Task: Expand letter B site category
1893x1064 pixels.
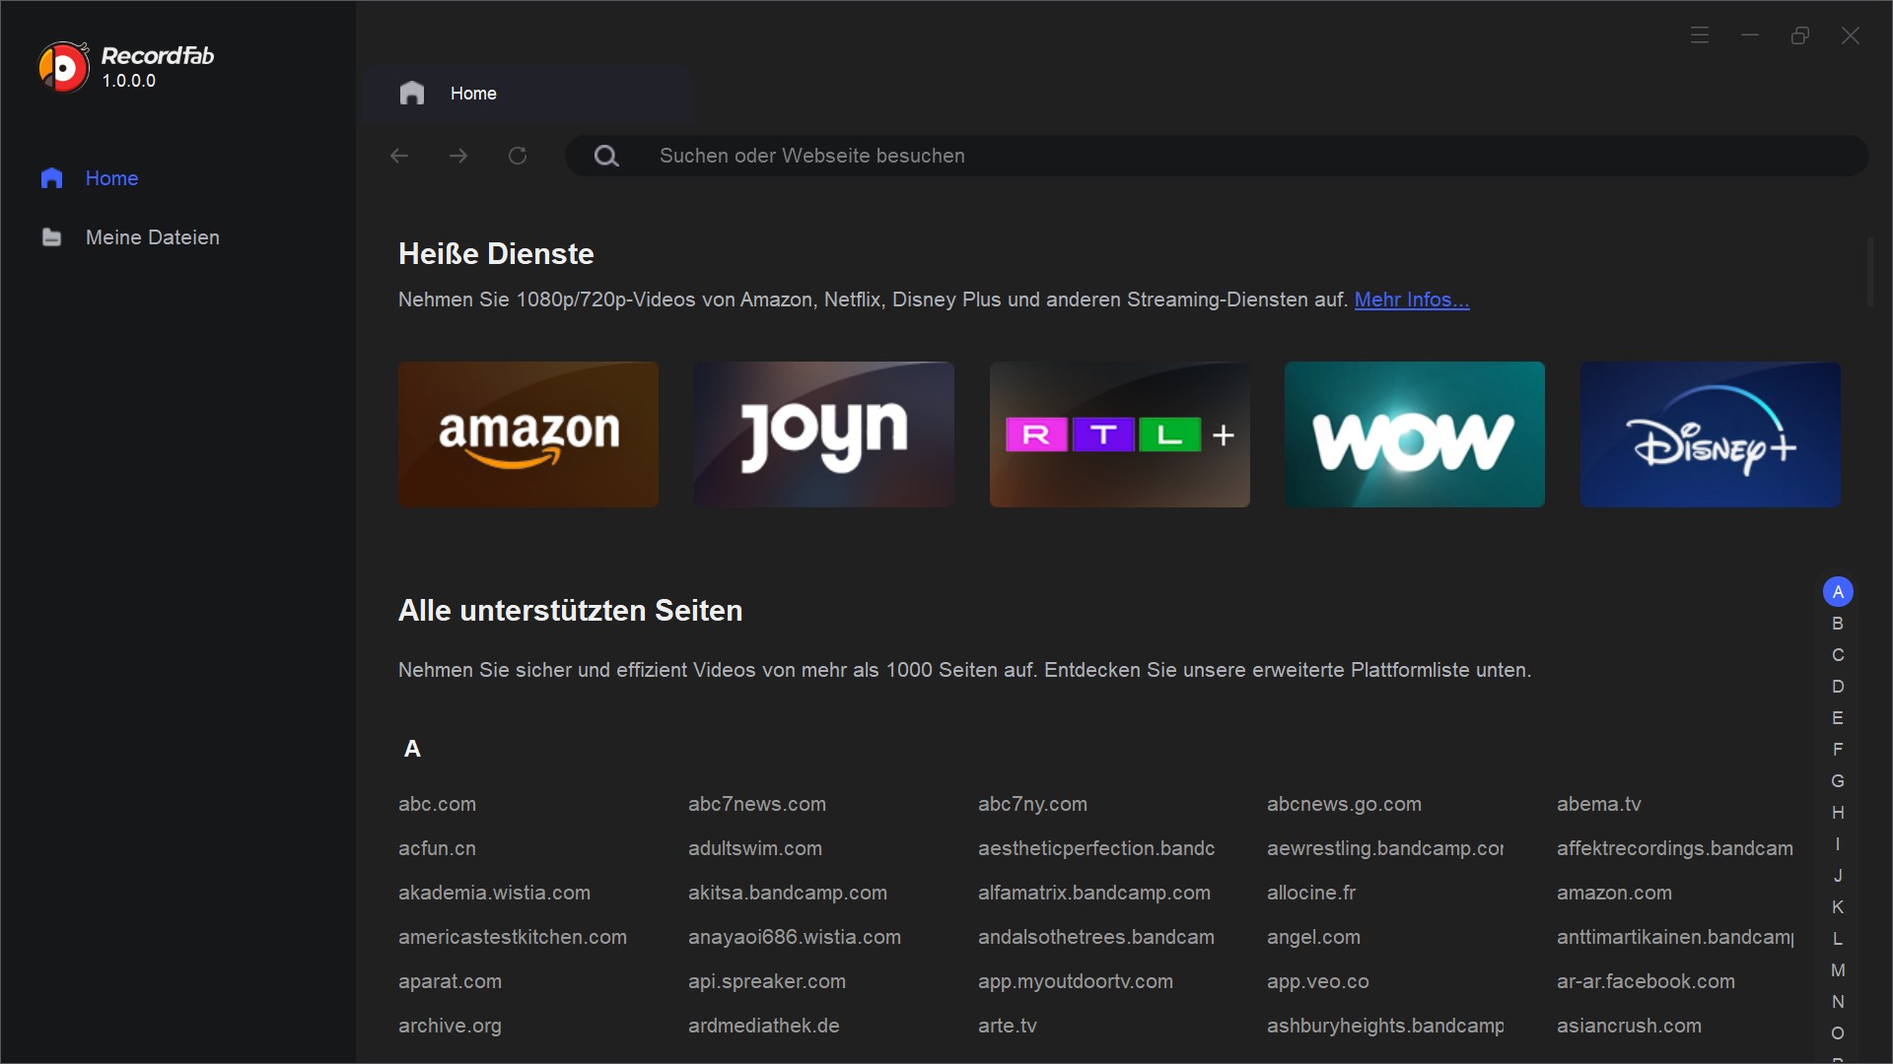Action: 1839,624
